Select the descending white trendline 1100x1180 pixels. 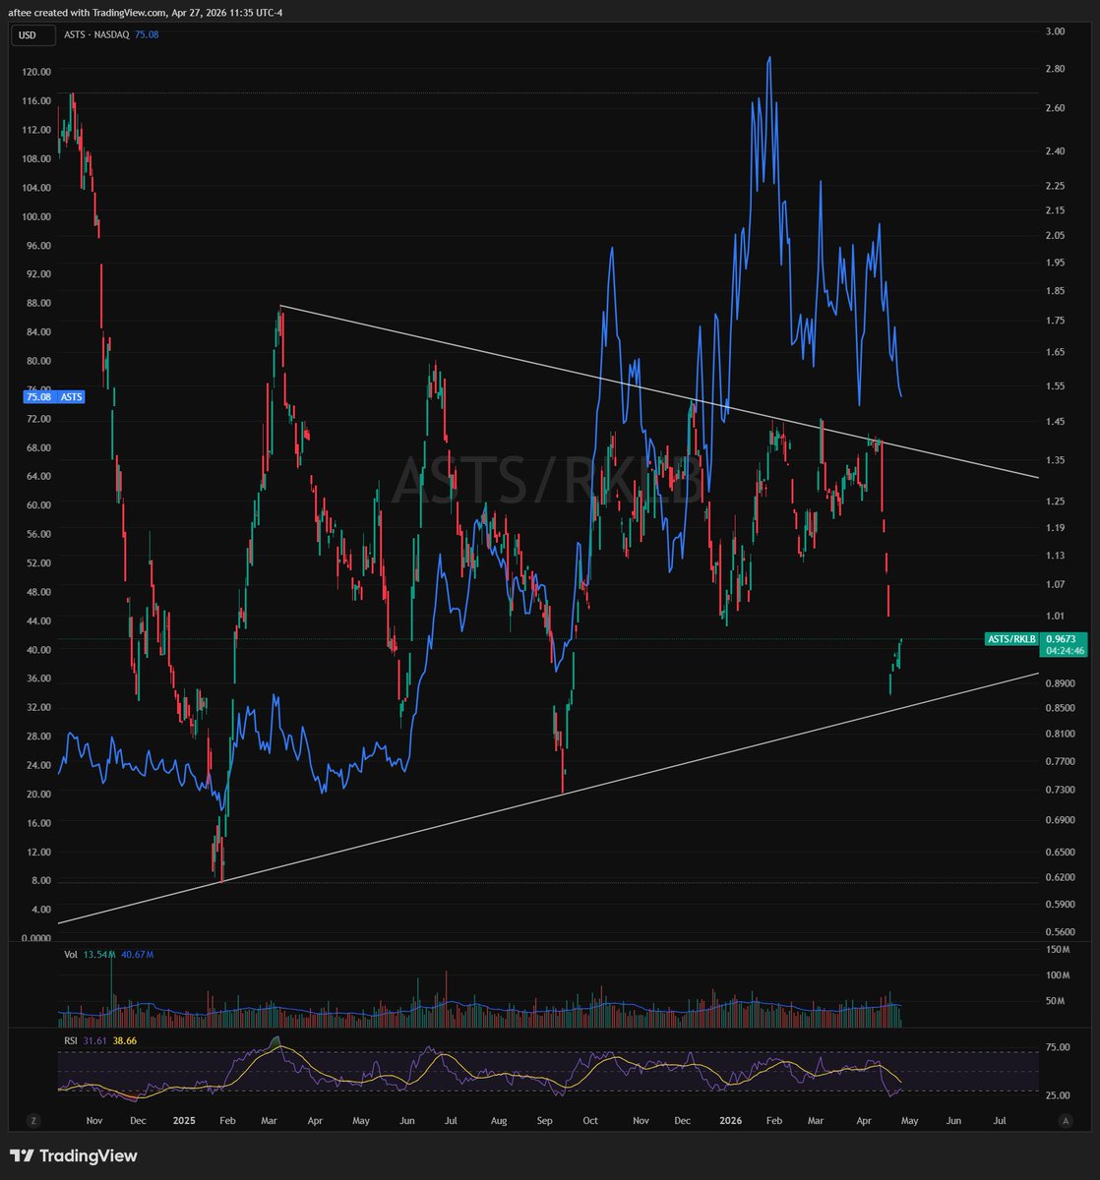click(659, 391)
